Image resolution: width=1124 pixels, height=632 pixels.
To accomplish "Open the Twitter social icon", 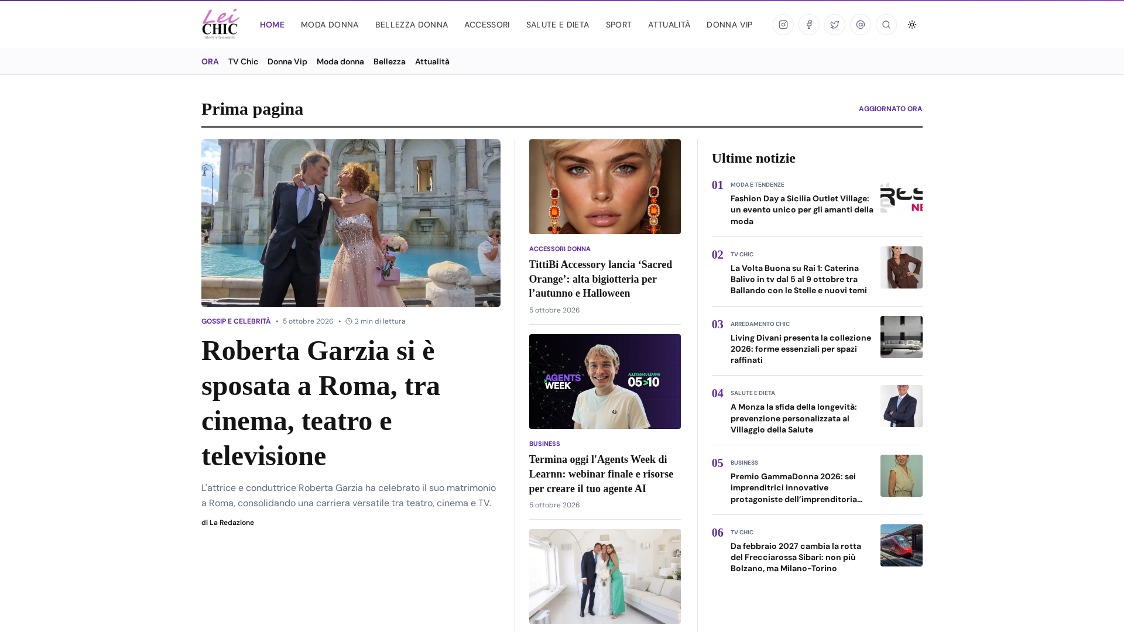I will pyautogui.click(x=835, y=25).
